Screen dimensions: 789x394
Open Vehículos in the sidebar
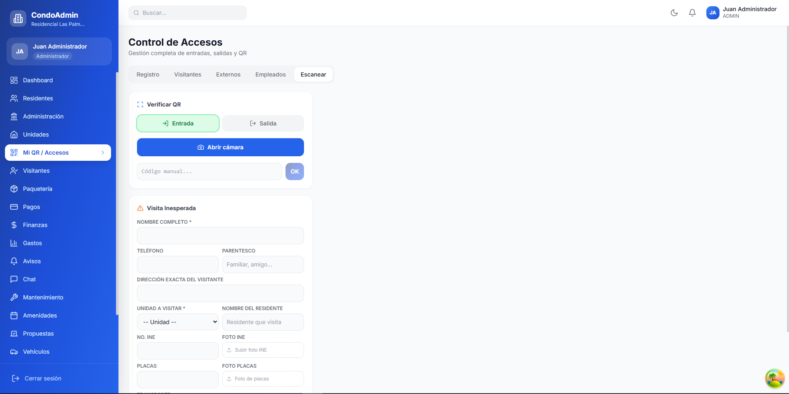36,352
